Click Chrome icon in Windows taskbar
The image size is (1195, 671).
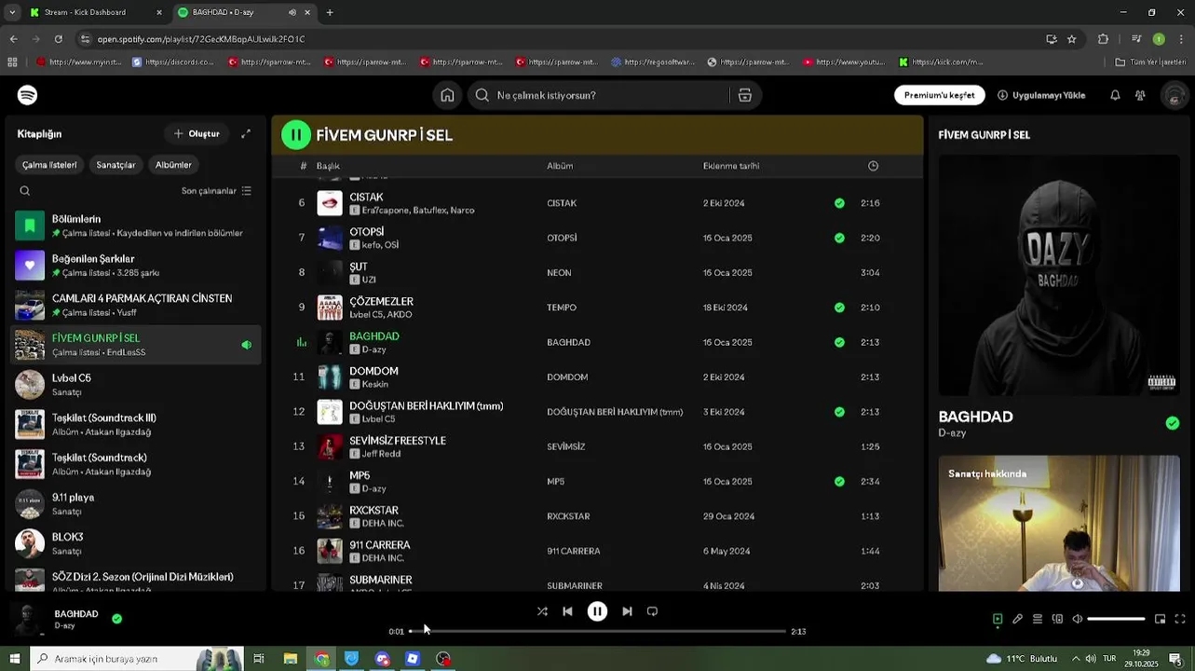[x=321, y=659]
